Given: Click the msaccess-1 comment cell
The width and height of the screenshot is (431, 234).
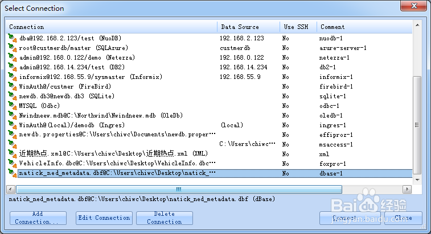Looking at the screenshot, I should pyautogui.click(x=336, y=144).
